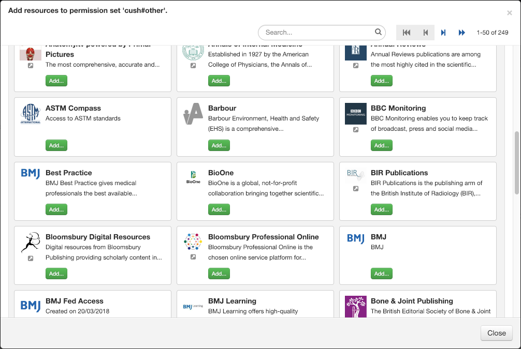Click the BBC Monitoring logo
Screen dimensions: 521x349
tap(355, 114)
